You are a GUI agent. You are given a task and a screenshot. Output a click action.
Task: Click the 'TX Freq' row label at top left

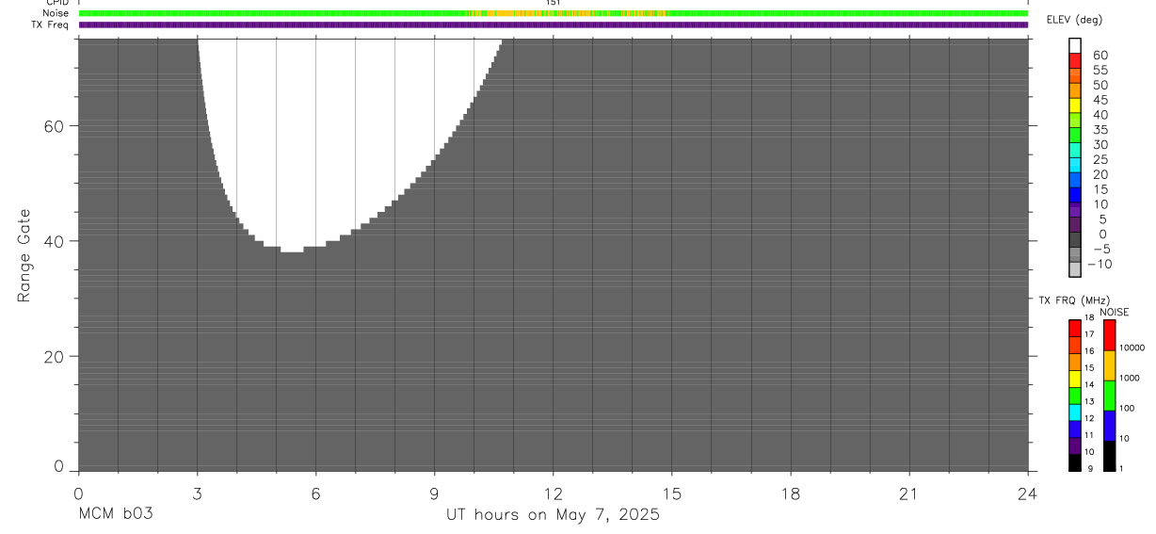51,24
